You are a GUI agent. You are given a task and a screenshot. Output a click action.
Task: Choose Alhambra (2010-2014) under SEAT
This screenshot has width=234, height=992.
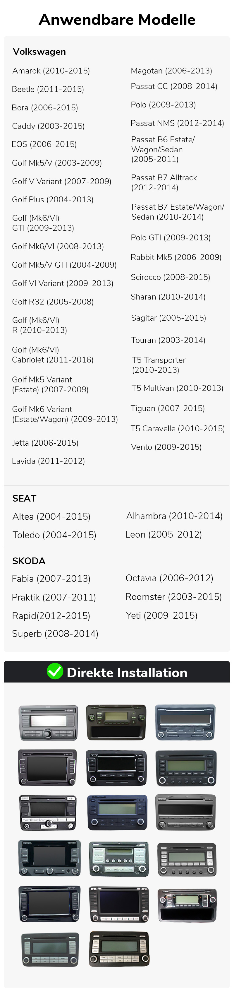pyautogui.click(x=174, y=516)
